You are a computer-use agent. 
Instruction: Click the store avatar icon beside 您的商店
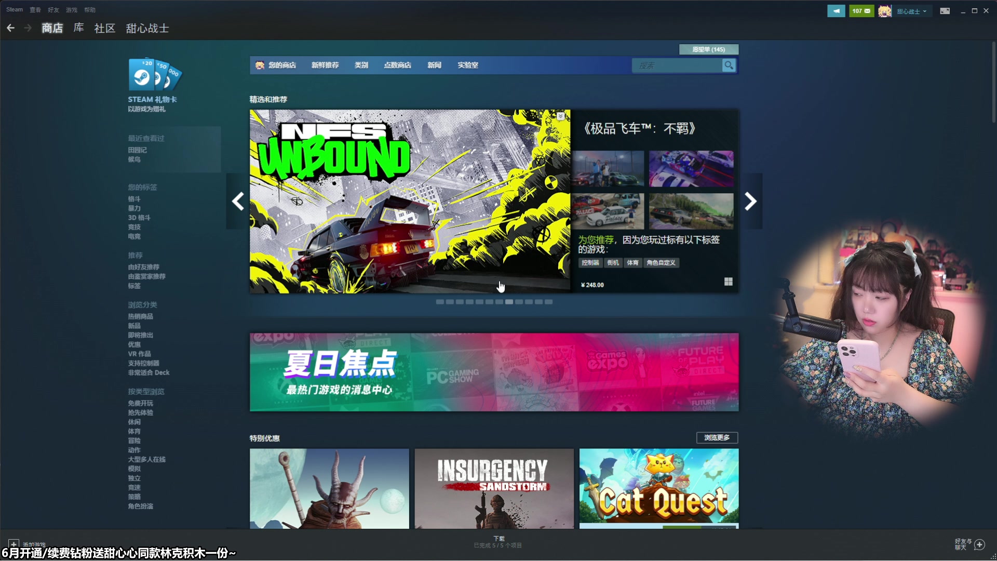(x=260, y=65)
